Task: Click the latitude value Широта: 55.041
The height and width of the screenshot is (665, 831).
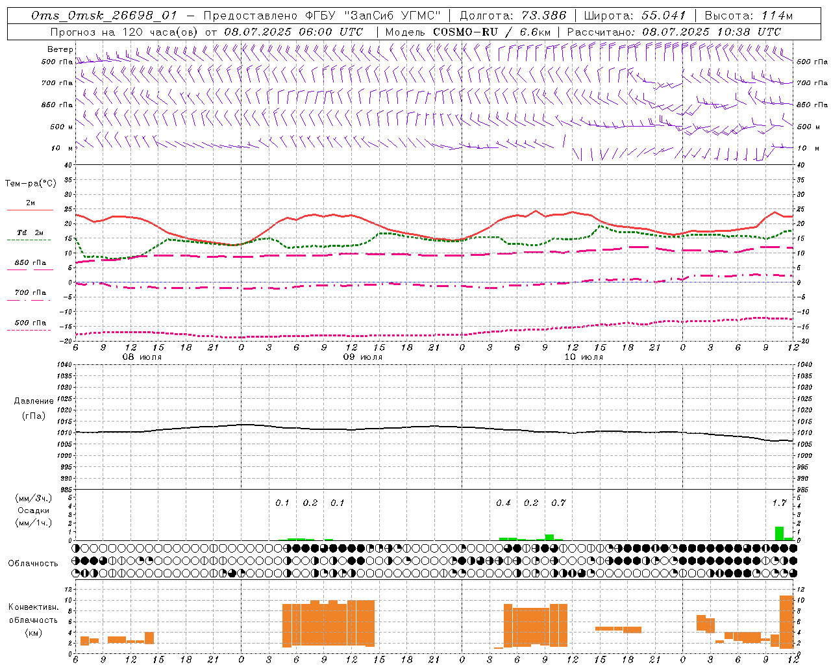Action: tap(635, 16)
